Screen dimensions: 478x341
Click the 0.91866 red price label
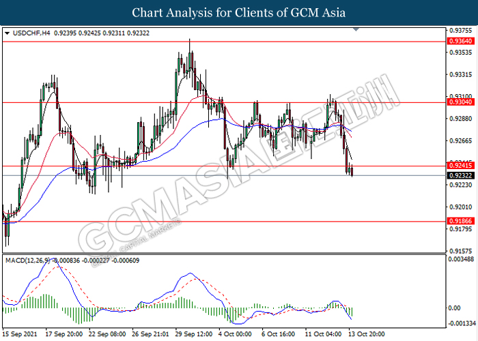point(461,221)
